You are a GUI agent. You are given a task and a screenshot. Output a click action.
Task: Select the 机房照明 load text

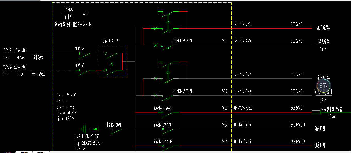[x=320, y=146]
